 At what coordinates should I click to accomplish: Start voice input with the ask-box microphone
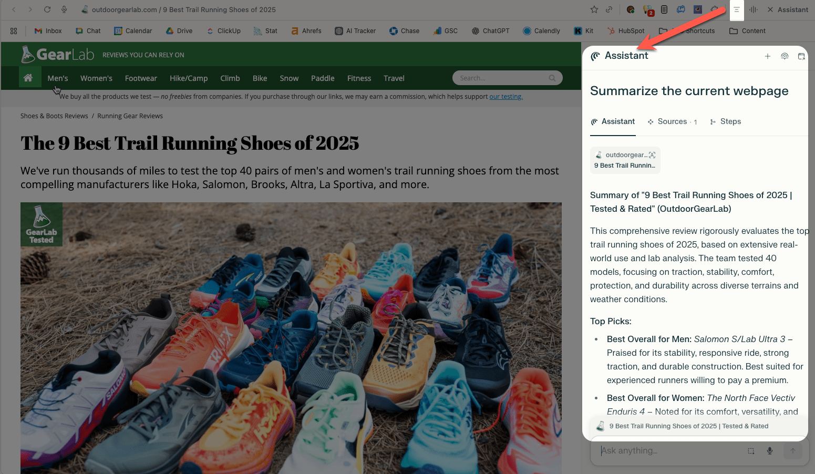point(770,451)
